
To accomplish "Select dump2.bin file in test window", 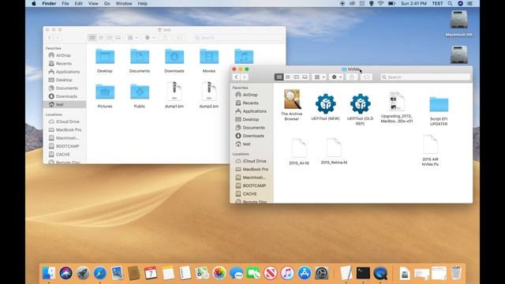I will pyautogui.click(x=209, y=92).
